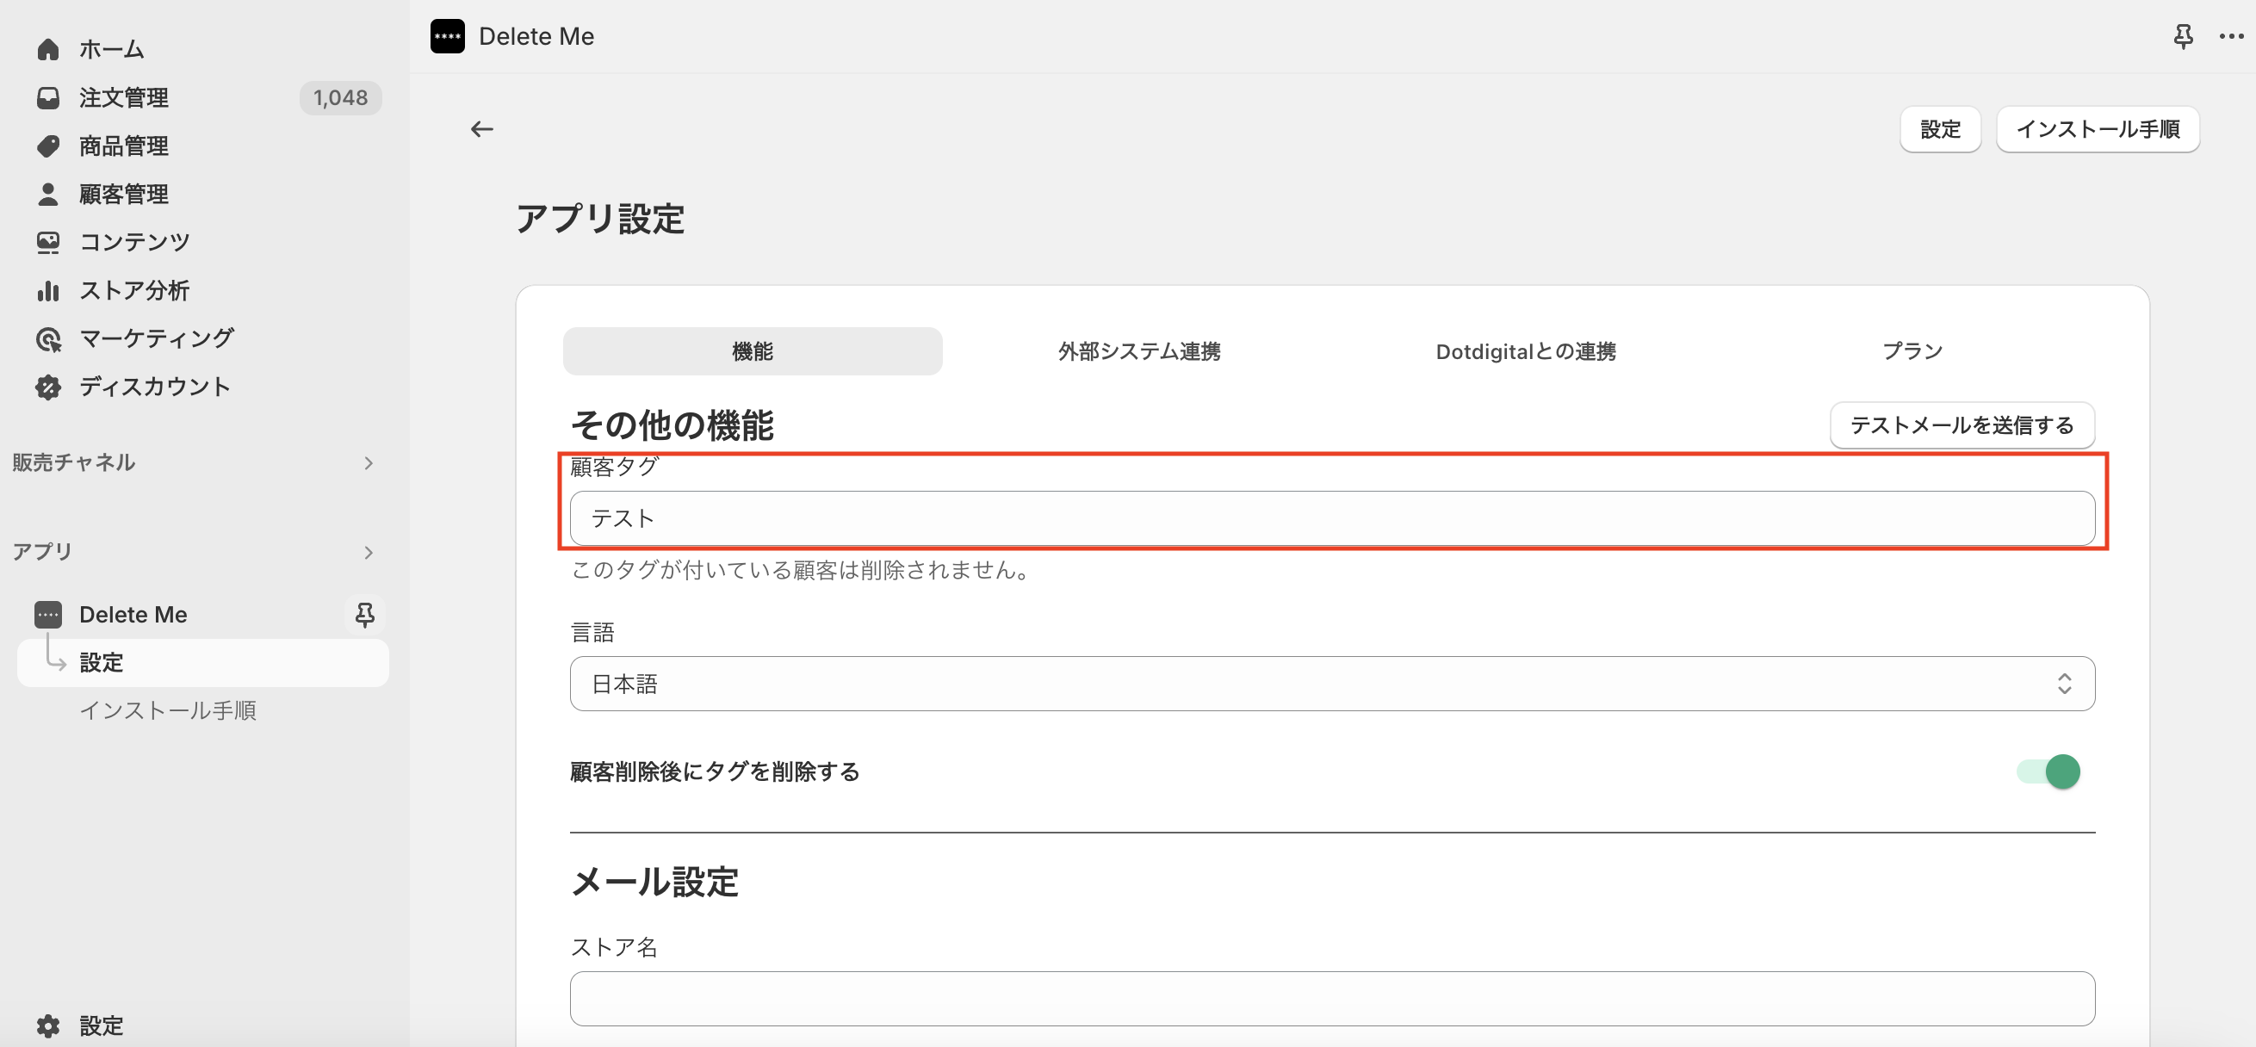
Task: Click the empty ストア名 input field
Action: (x=1332, y=998)
